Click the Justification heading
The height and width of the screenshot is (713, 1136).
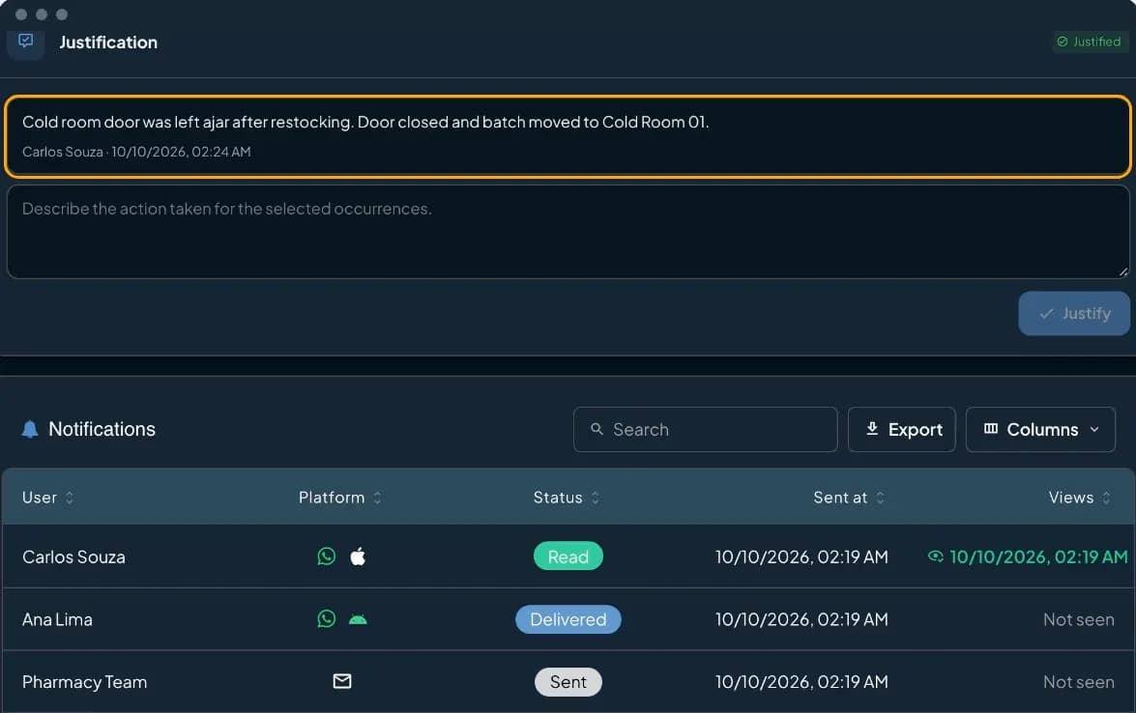click(x=108, y=42)
